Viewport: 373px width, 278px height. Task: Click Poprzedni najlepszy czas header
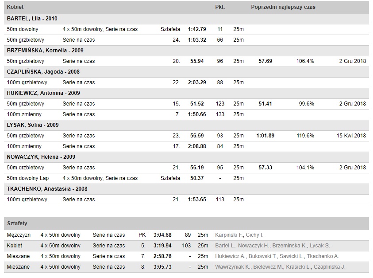click(x=283, y=7)
